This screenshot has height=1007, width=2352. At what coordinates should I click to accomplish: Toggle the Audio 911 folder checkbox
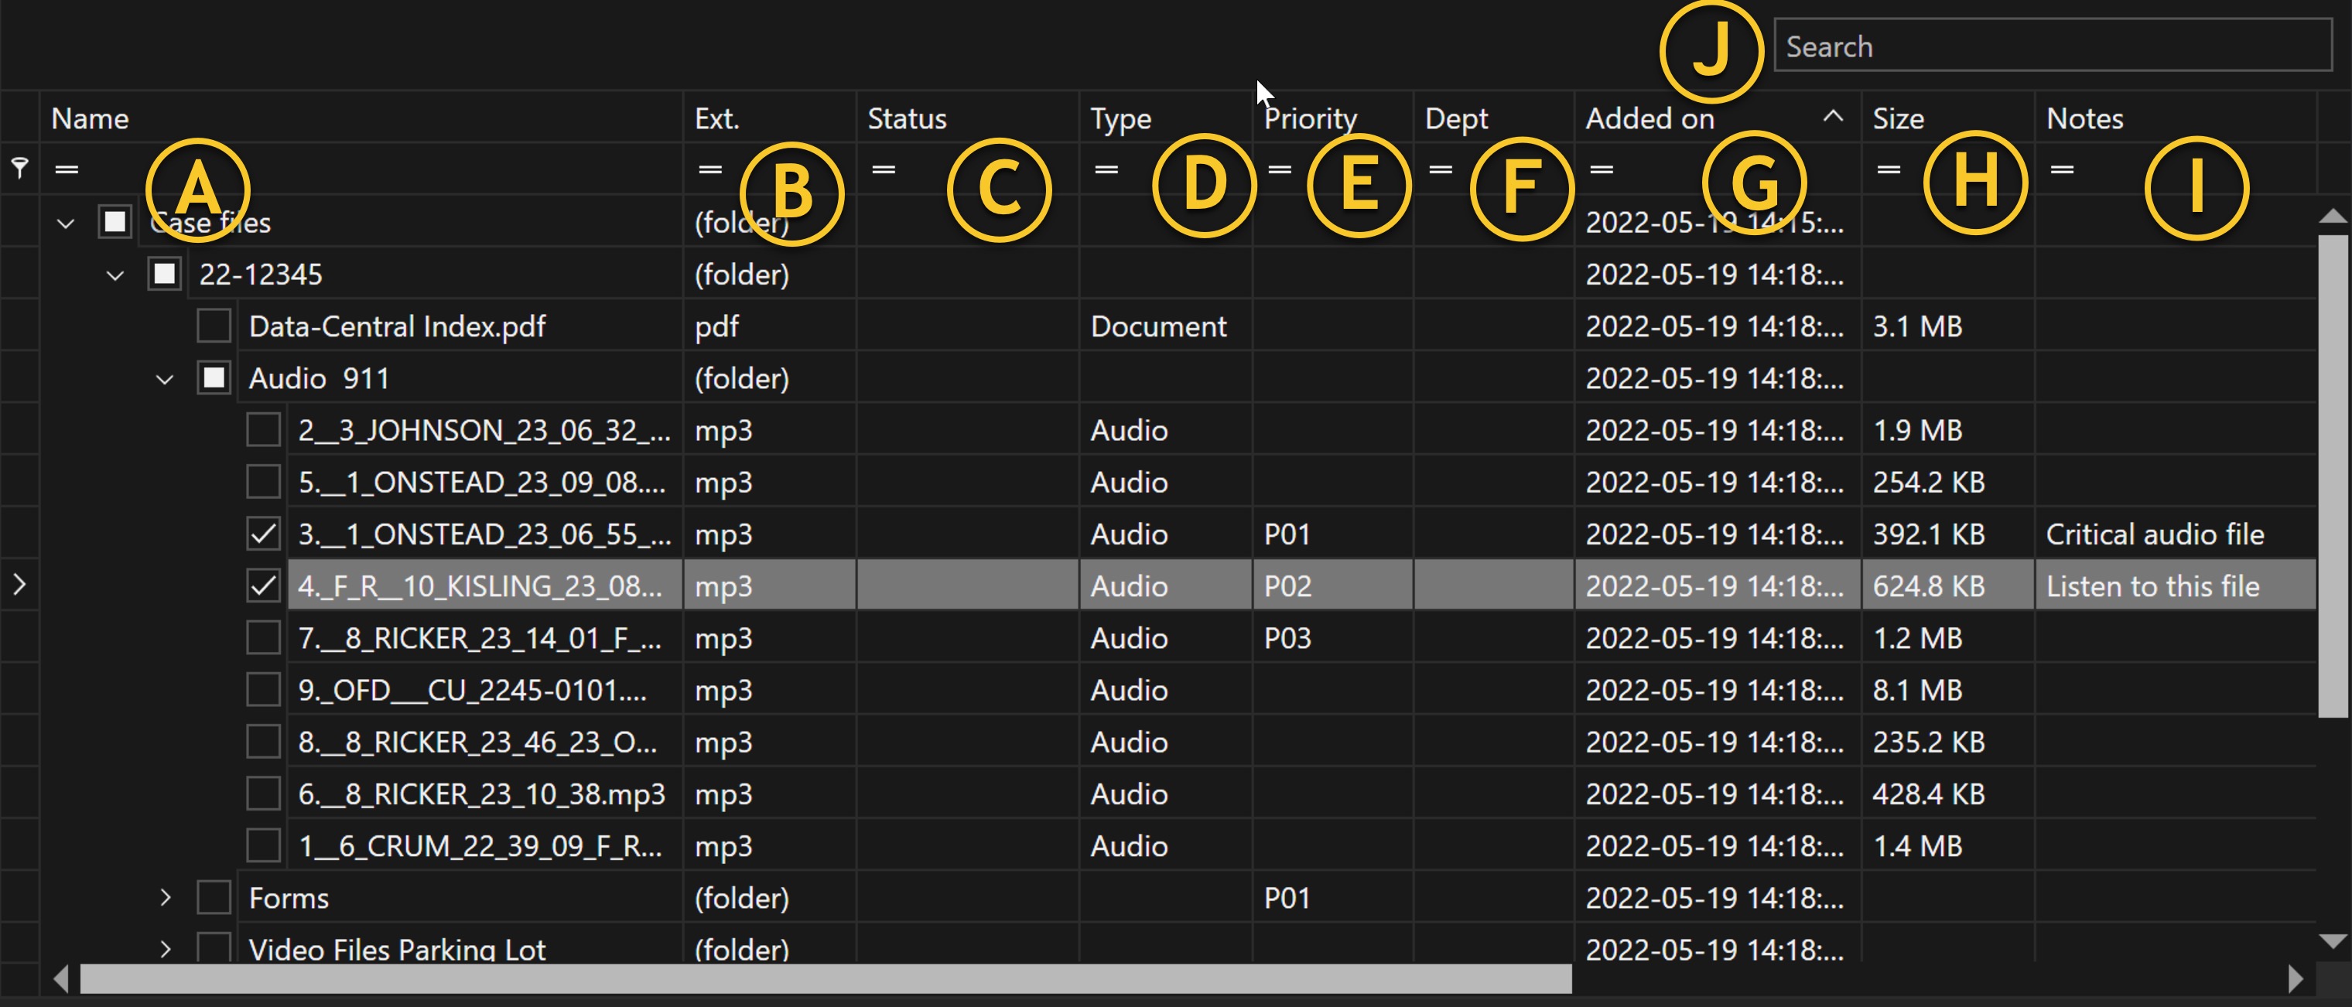pyautogui.click(x=214, y=378)
